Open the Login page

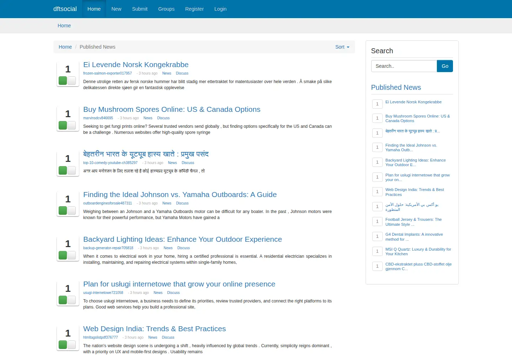coord(220,9)
